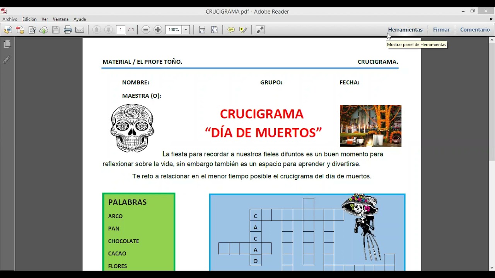495x278 pixels.
Task: Click the fit one full page icon
Action: pos(214,30)
